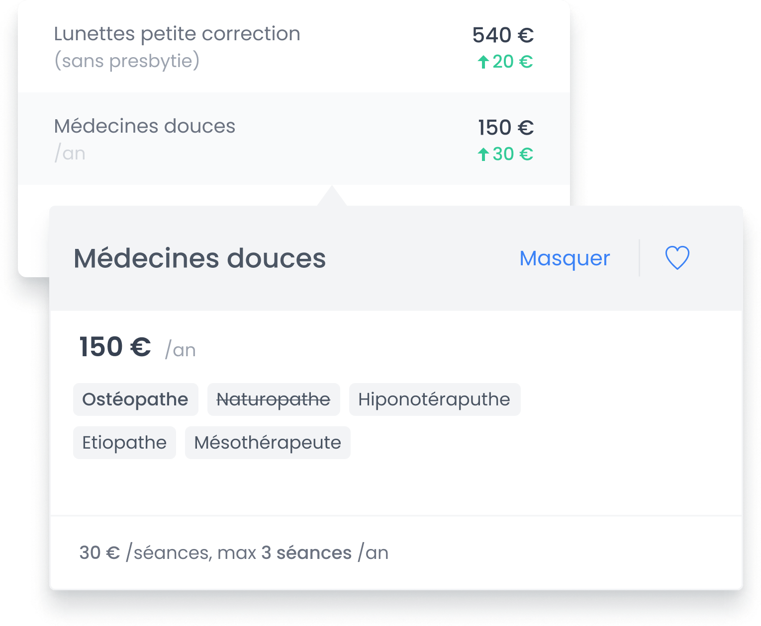Click the crossed-out Naturopathe tag

point(274,399)
